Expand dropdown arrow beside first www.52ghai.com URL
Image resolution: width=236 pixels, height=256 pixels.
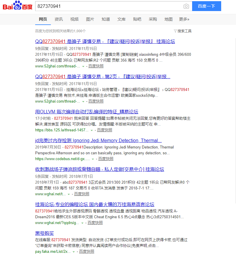pyautogui.click(x=83, y=67)
